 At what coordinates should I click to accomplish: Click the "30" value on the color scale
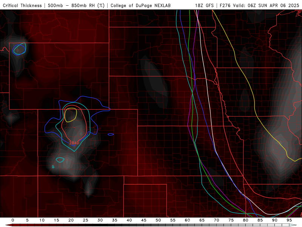[100, 220]
